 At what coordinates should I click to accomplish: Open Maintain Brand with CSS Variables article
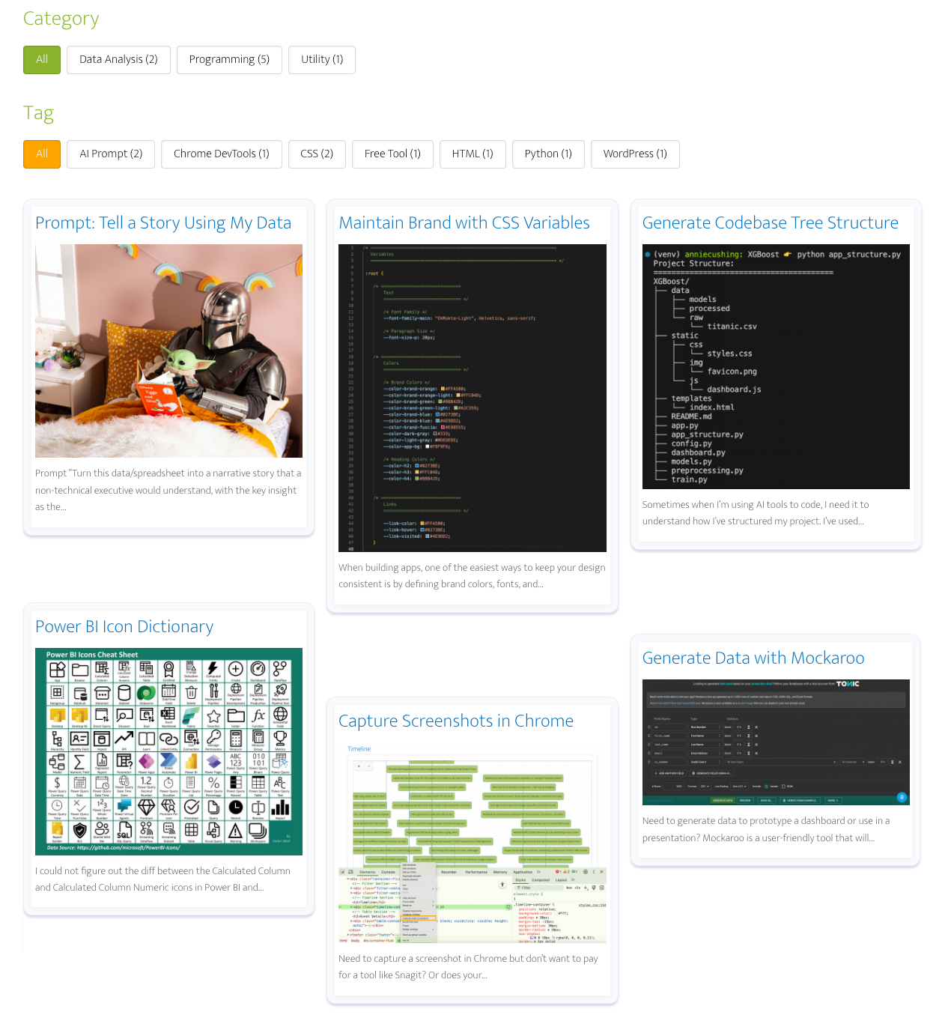[464, 223]
